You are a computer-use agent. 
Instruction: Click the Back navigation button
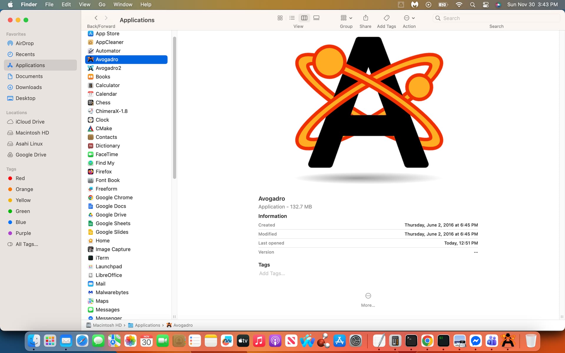(96, 18)
